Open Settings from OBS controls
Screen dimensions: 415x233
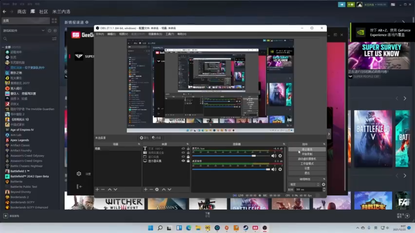coord(307,168)
